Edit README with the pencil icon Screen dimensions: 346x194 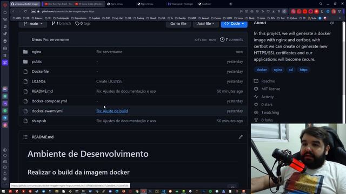(241, 137)
